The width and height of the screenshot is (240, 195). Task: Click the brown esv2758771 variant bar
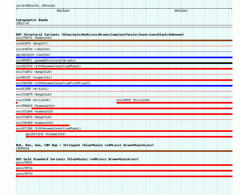124,40
